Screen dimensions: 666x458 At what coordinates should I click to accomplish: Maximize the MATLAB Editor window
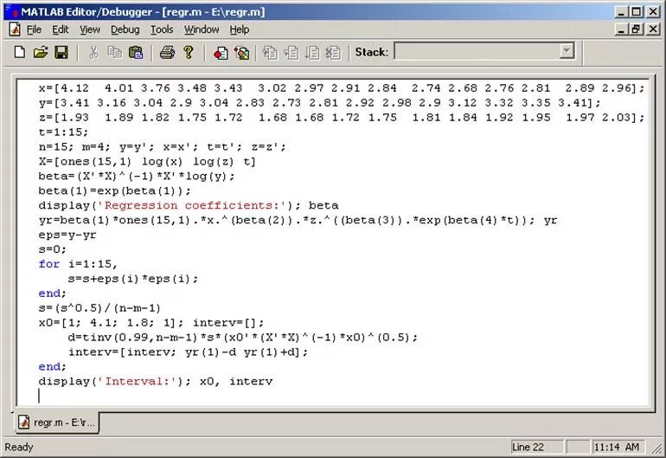point(636,12)
